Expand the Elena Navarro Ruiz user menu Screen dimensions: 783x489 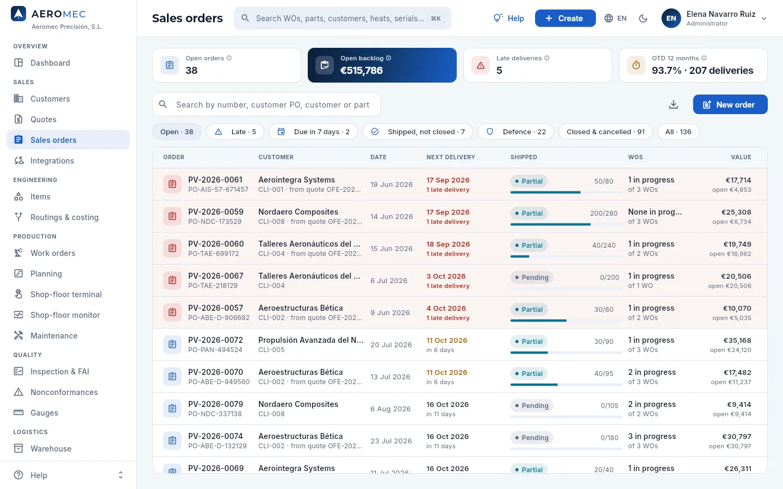click(714, 18)
